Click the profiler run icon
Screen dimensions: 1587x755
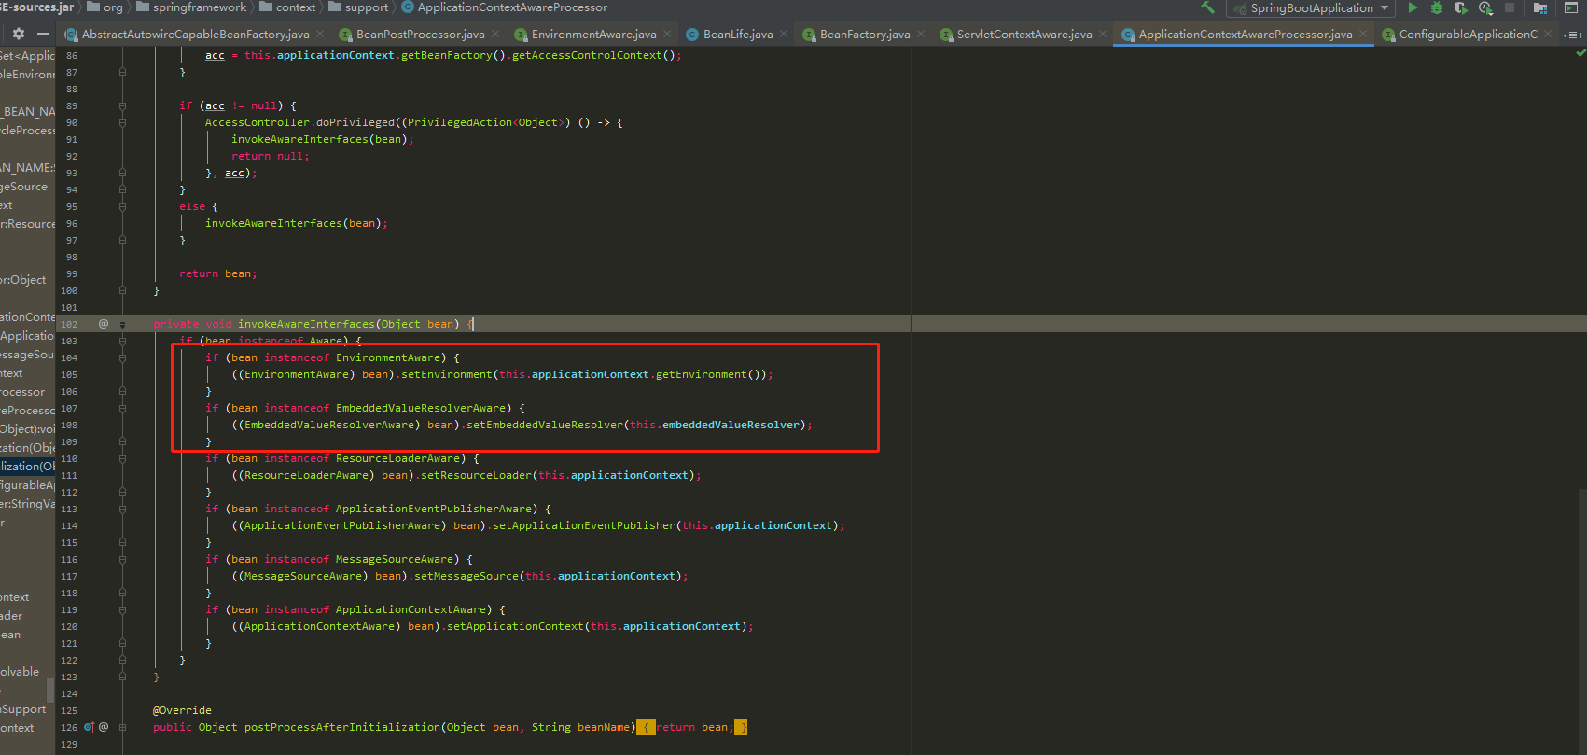click(1485, 7)
